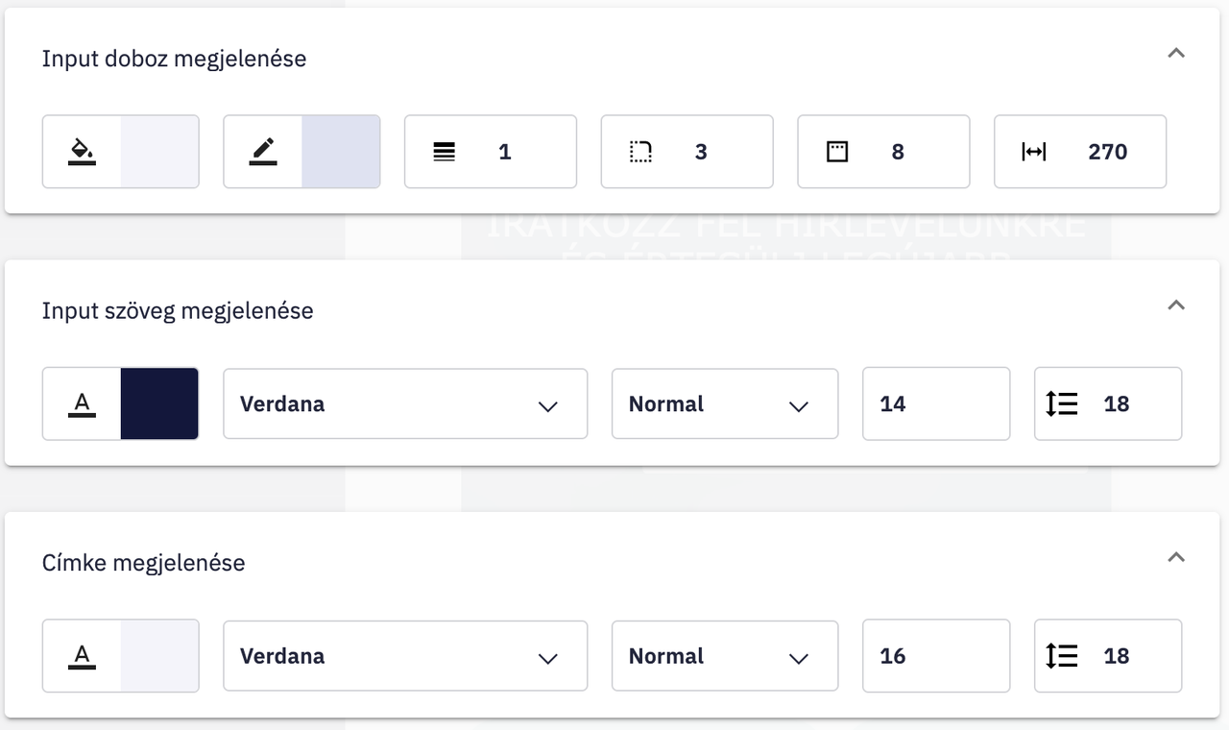
Task: Open the Verdana font dropdown for Címke
Action: 405,656
